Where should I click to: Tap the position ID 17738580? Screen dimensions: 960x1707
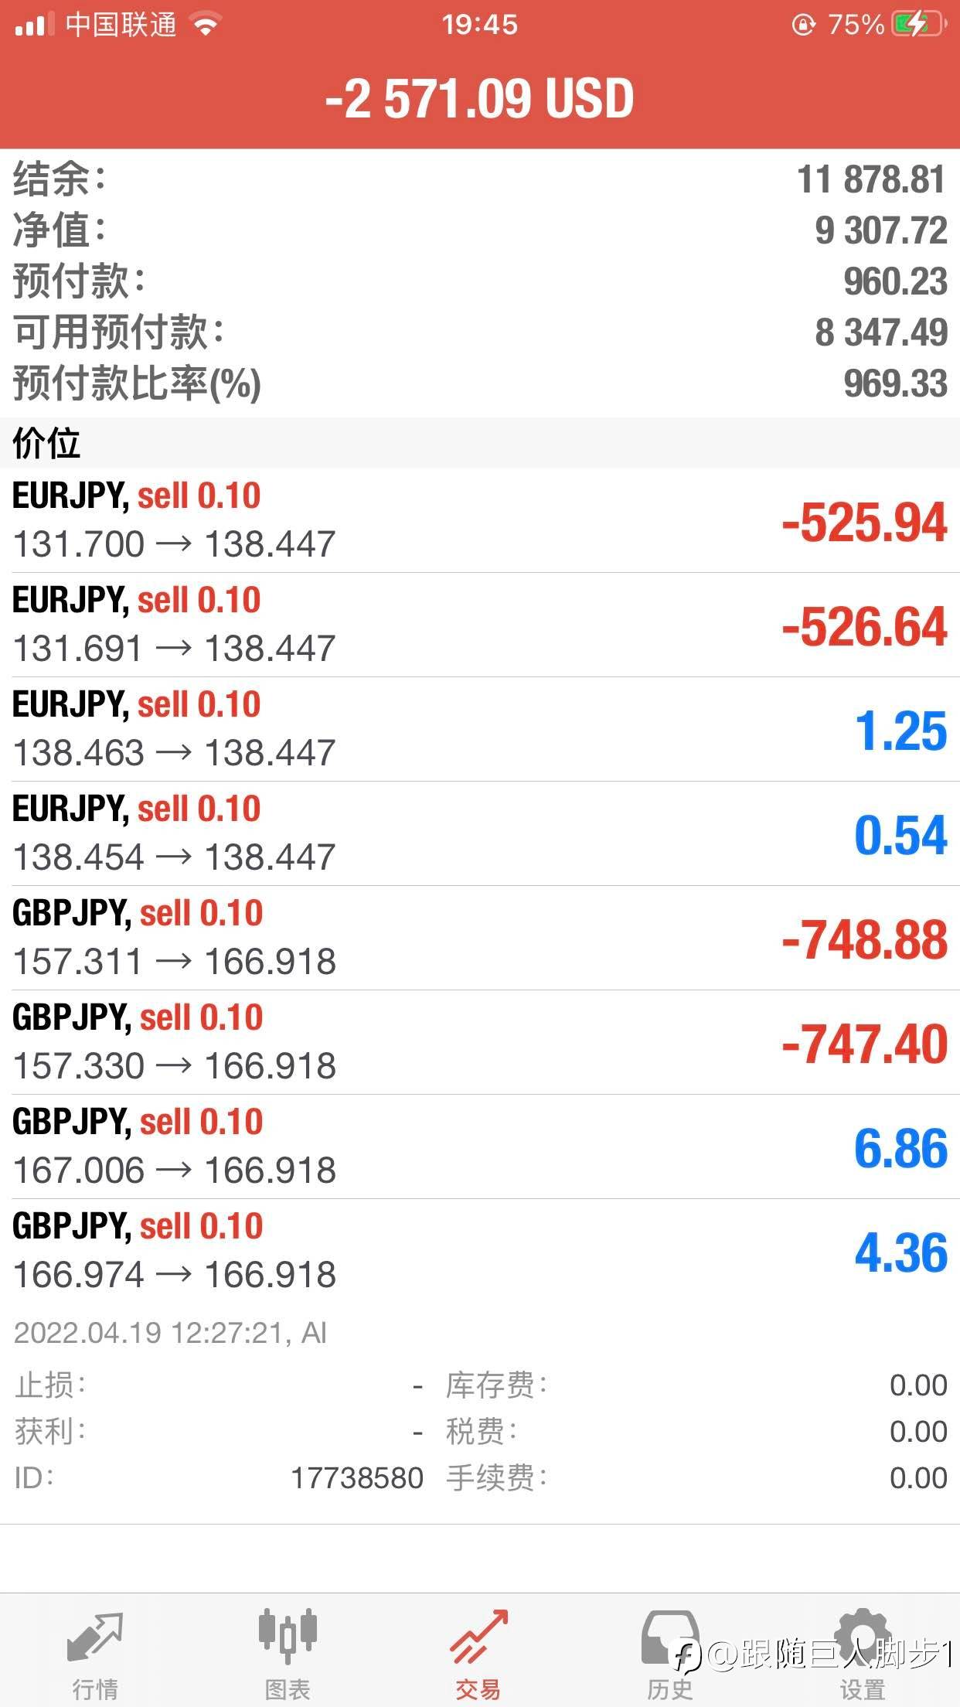(x=357, y=1478)
